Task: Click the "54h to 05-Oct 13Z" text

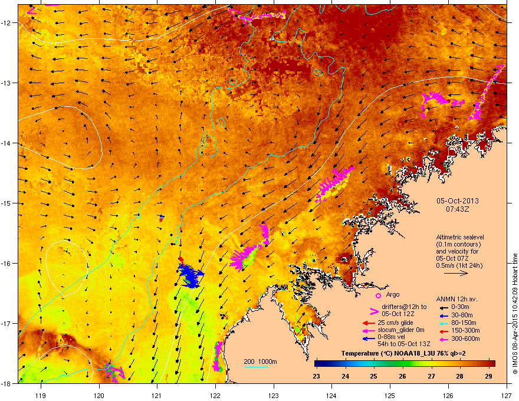Action: [404, 344]
